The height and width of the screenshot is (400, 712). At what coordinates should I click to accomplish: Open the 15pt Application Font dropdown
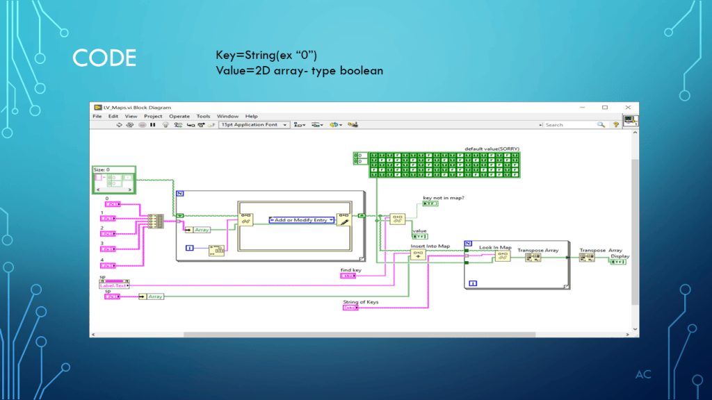[254, 125]
